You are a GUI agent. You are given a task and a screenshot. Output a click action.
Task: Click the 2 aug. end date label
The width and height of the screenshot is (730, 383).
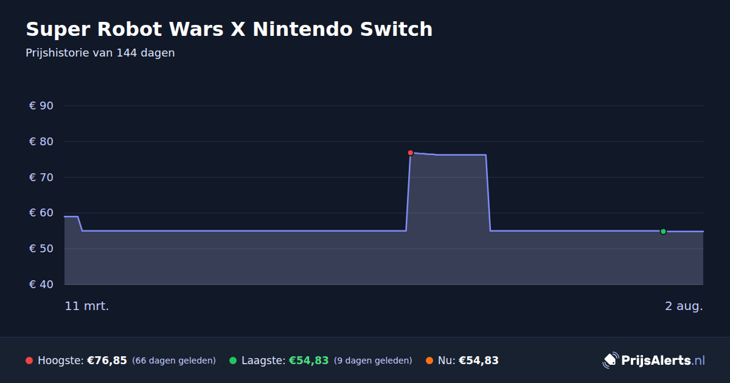click(x=684, y=306)
